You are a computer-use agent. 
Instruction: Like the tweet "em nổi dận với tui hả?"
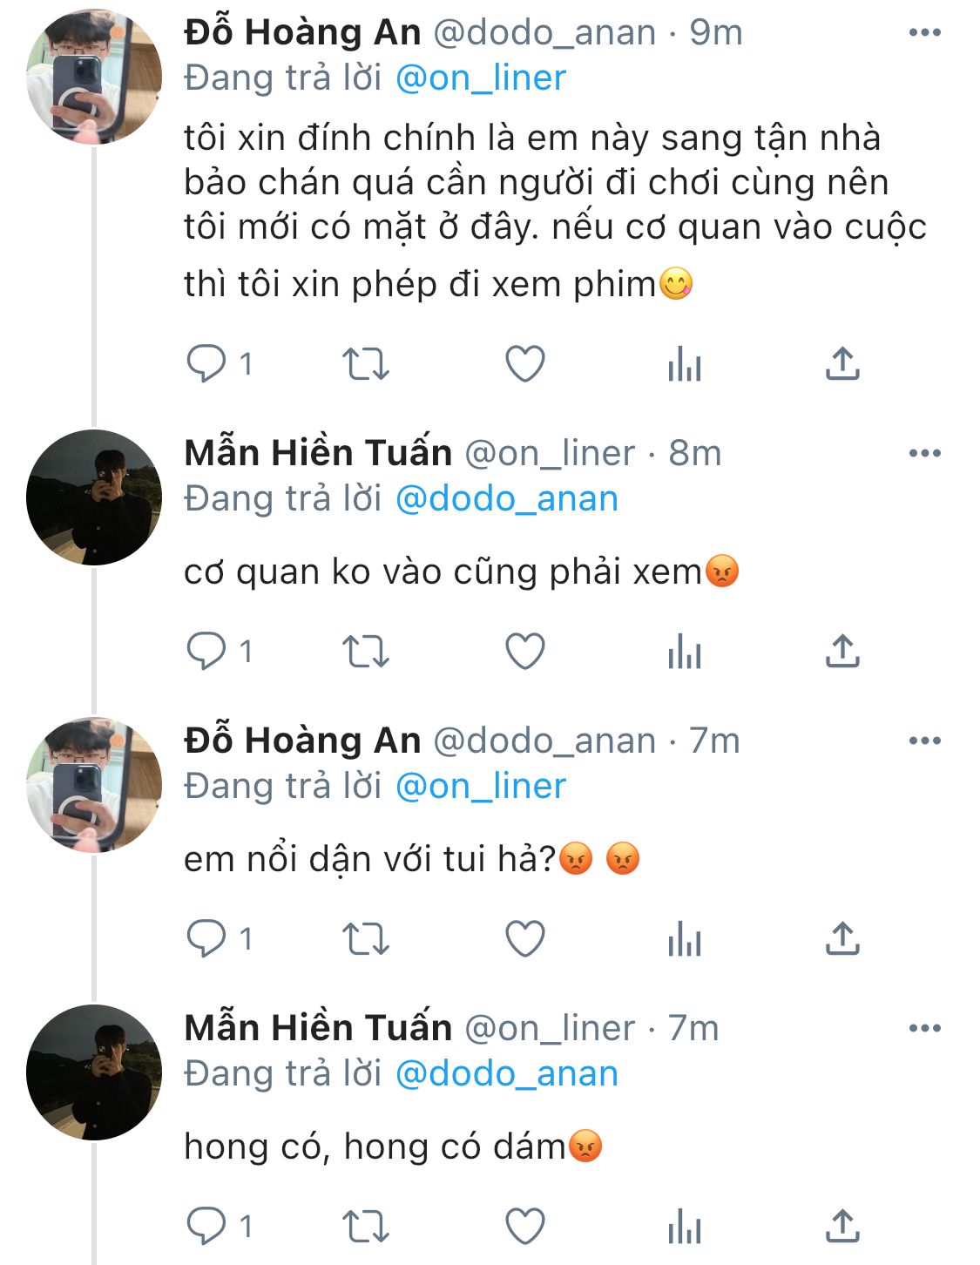coord(525,938)
